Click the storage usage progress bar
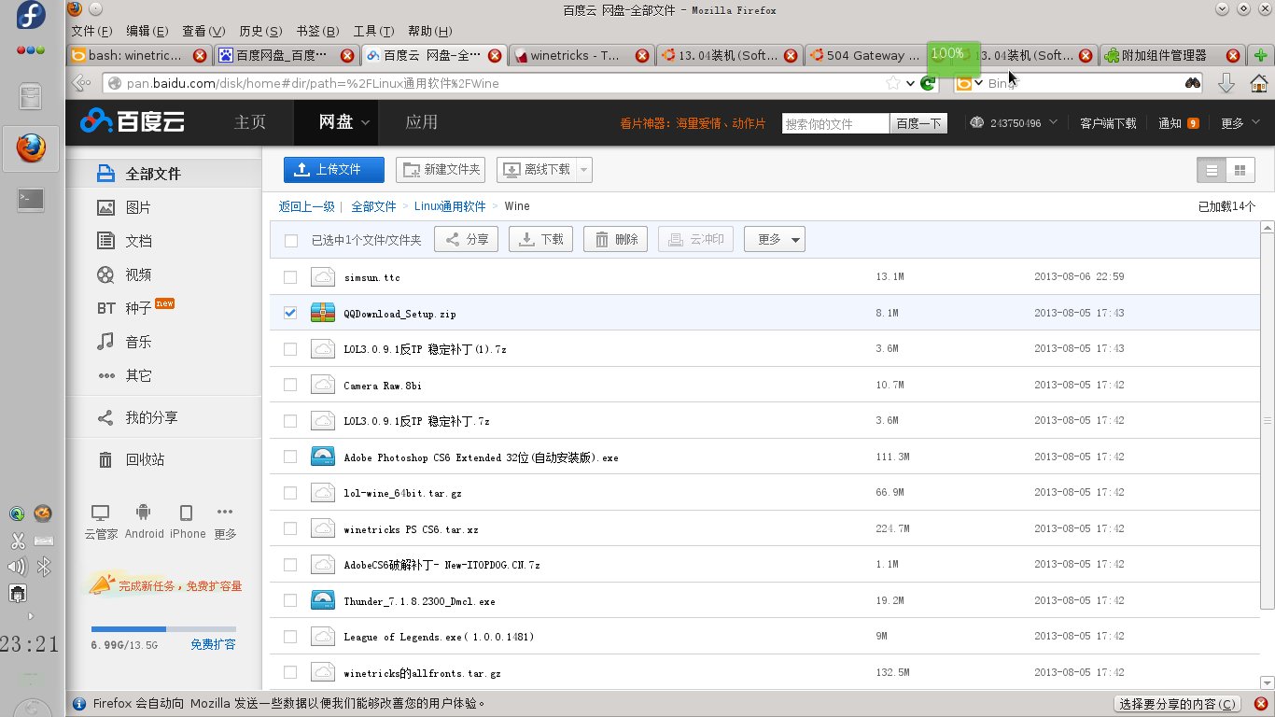 pos(163,629)
